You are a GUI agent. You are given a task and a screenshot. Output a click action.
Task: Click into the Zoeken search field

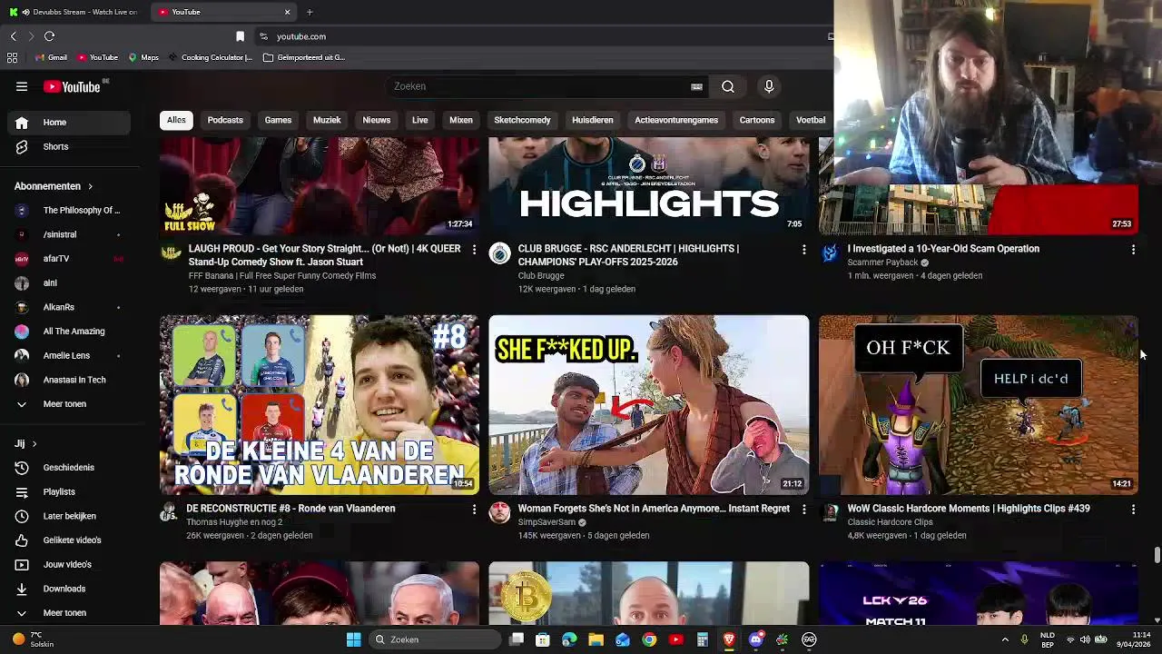pos(540,86)
